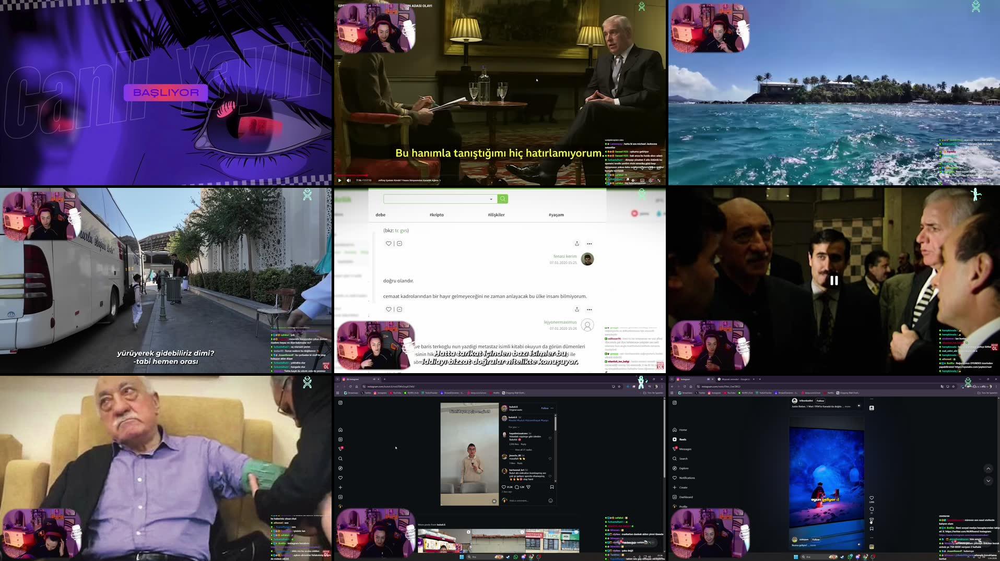This screenshot has width=1000, height=561.
Task: Toggle video mute on bulutt.6 reel
Action: (x=494, y=501)
